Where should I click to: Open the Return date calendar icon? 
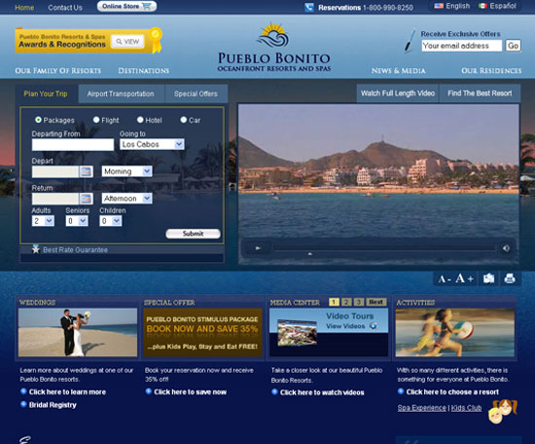coord(86,199)
